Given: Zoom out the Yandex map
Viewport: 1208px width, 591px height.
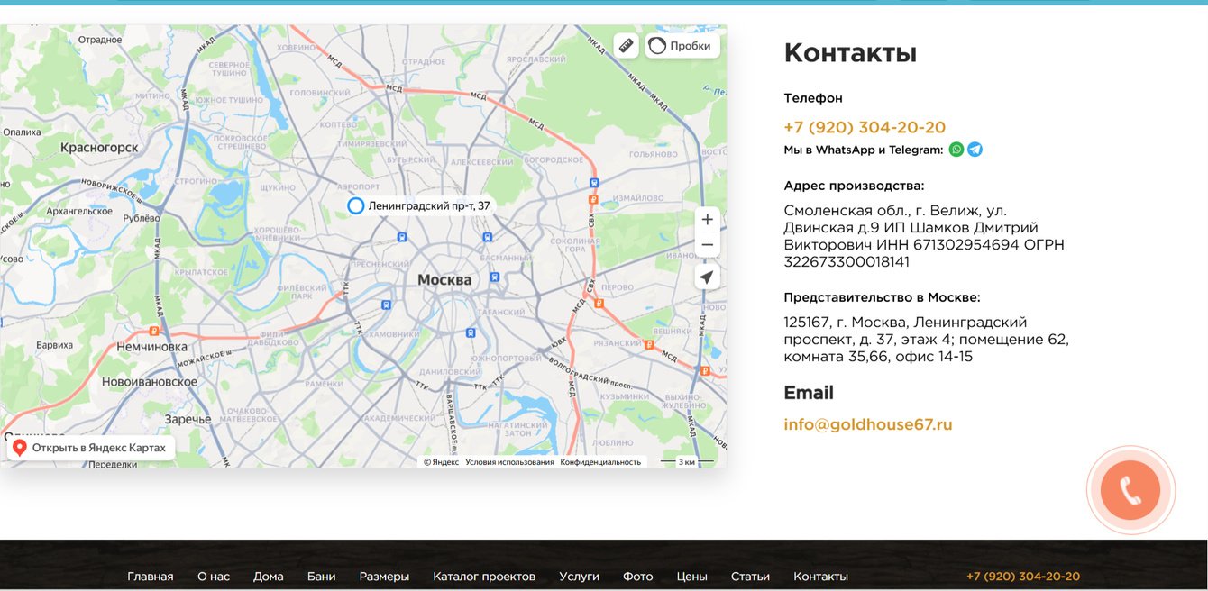Looking at the screenshot, I should (708, 245).
